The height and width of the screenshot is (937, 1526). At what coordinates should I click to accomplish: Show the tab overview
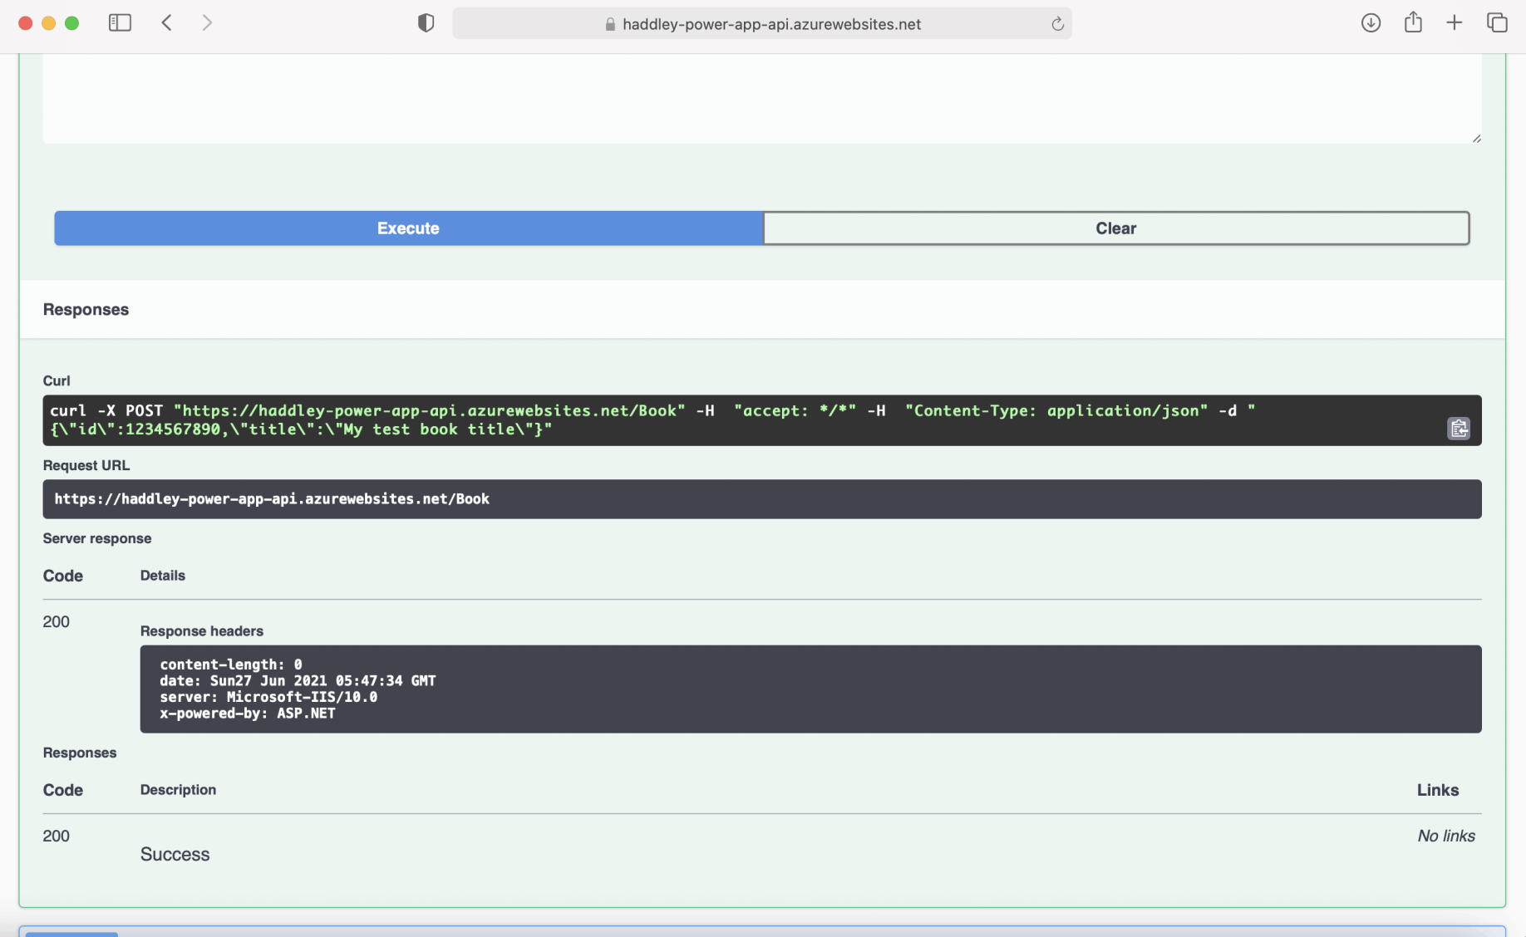[x=1496, y=23]
